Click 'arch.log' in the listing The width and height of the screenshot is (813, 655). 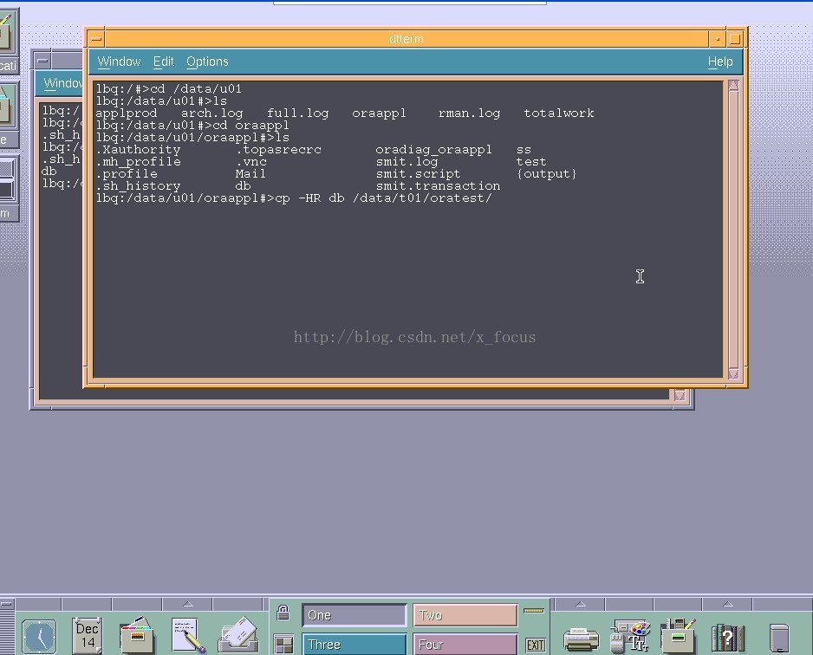[211, 113]
